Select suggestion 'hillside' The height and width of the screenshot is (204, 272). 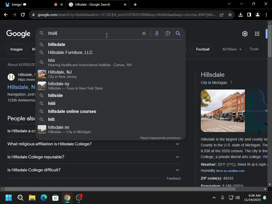[x=111, y=95]
